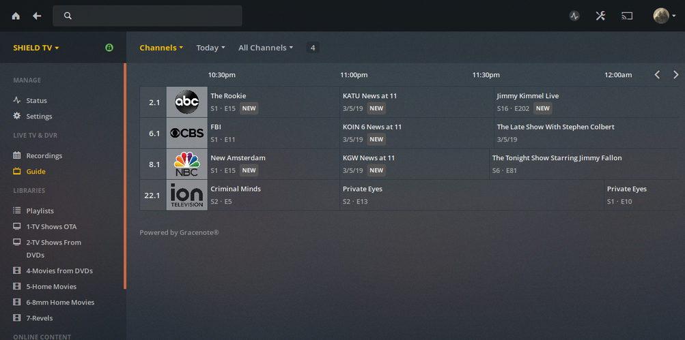Click the 11:30pm time header

pos(486,75)
